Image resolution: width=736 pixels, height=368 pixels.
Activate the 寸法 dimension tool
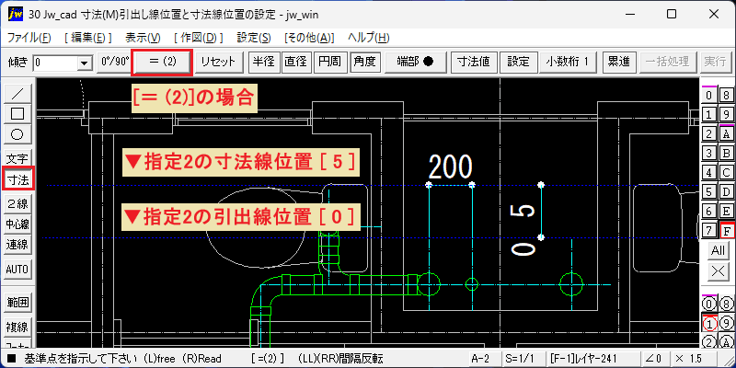[17, 178]
